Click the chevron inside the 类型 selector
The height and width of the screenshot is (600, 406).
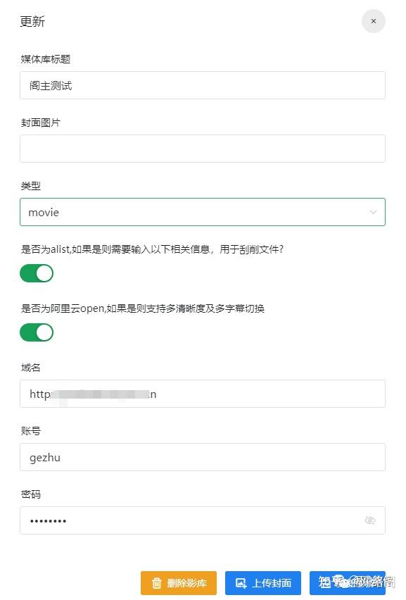374,211
